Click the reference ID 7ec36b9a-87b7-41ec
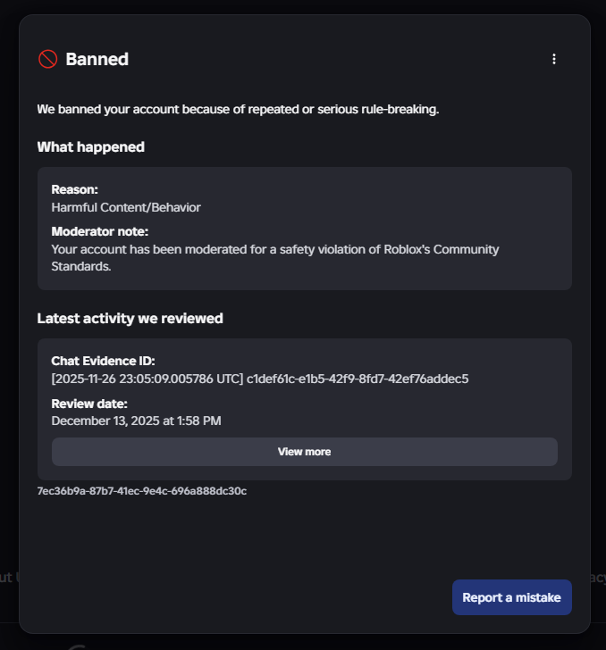606x650 pixels. click(142, 491)
